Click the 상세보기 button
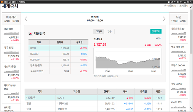The height and width of the screenshot is (112, 193). coord(156,31)
